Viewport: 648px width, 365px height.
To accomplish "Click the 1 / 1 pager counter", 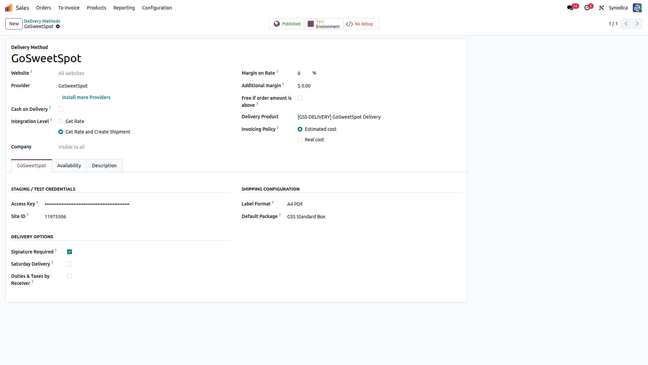I will click(613, 24).
